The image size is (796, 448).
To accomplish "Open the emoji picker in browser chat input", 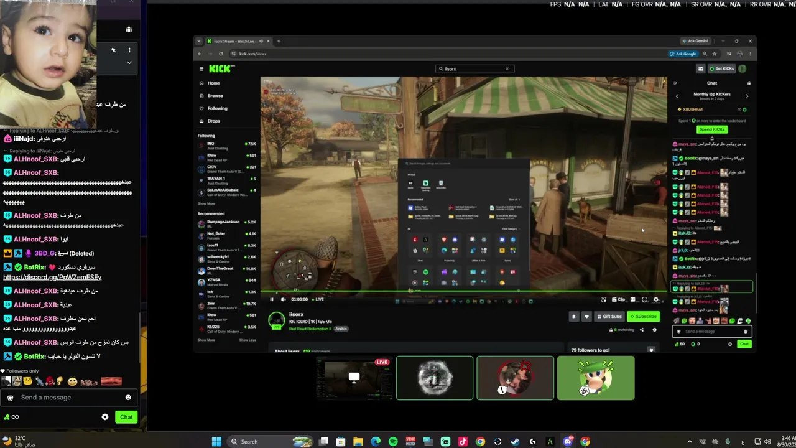I will tap(746, 331).
